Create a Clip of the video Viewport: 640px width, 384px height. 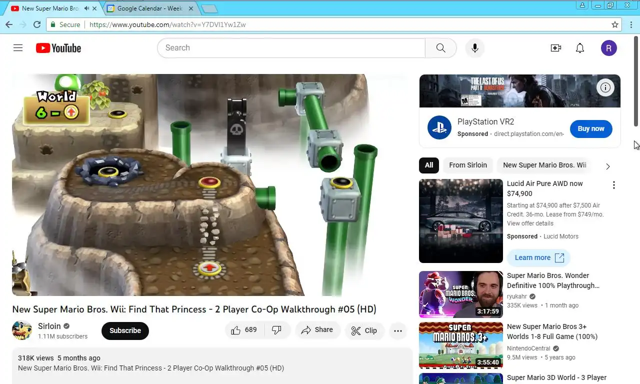(364, 330)
